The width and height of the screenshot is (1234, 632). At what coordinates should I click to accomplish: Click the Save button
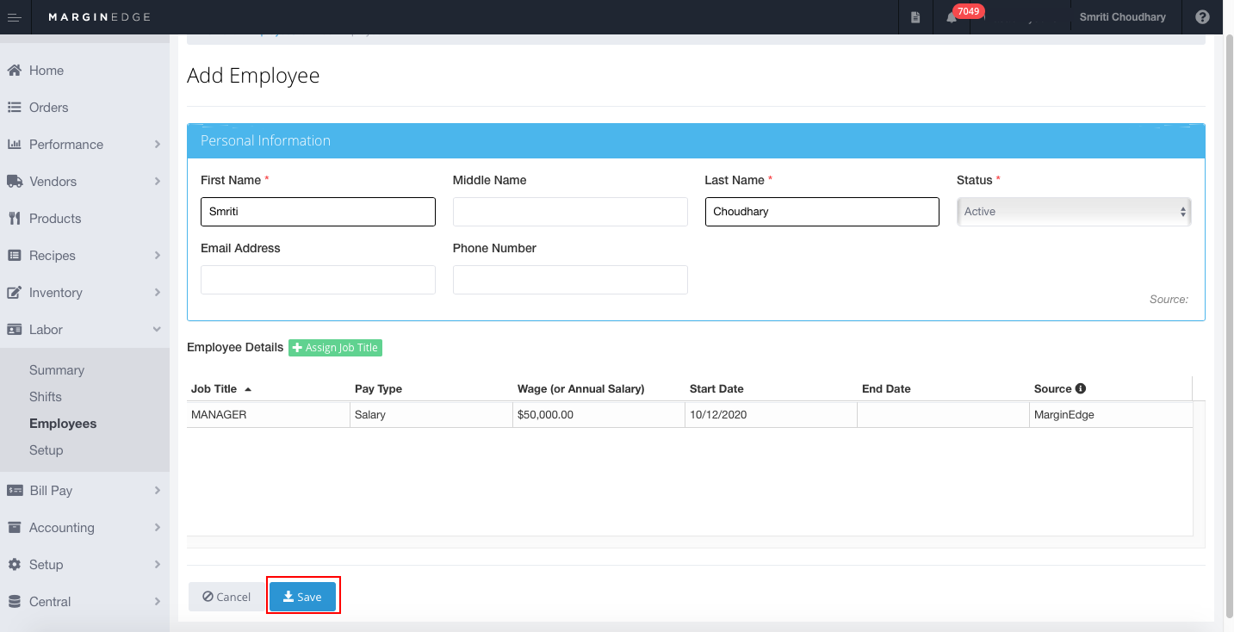tap(302, 597)
